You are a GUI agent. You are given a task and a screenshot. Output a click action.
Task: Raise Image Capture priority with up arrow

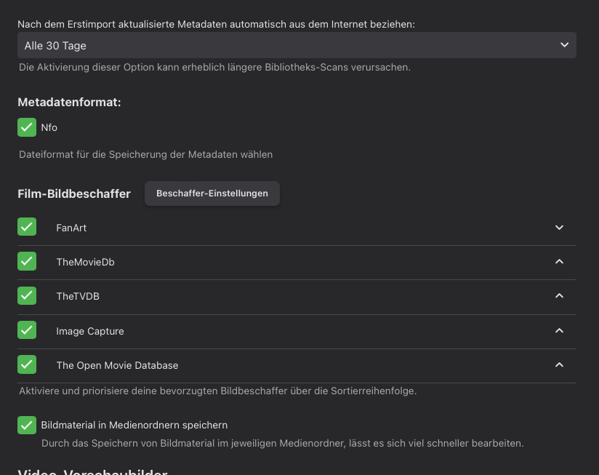559,331
